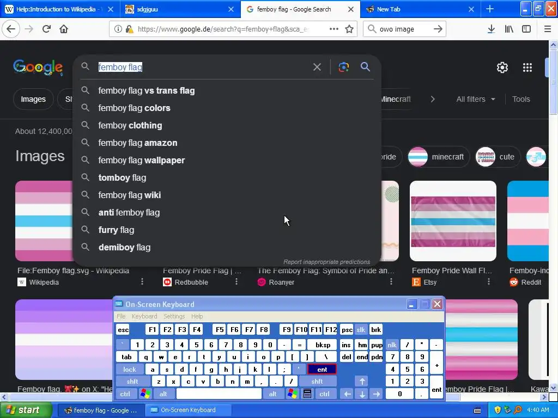This screenshot has height=418, width=558.
Task: Switch to adgjguu browser tab
Action: (x=180, y=9)
